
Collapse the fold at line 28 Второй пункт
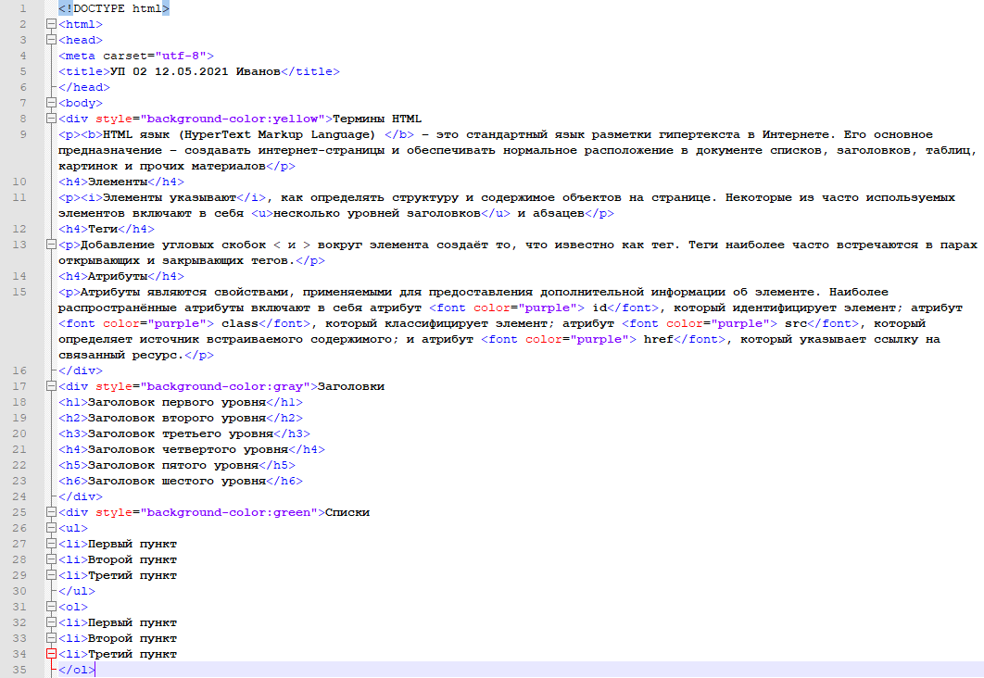pos(52,559)
